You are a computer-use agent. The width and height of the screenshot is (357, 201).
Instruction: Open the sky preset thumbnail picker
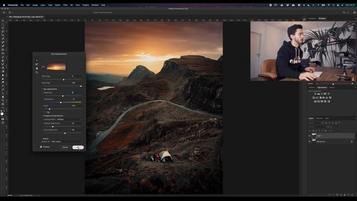pyautogui.click(x=56, y=67)
